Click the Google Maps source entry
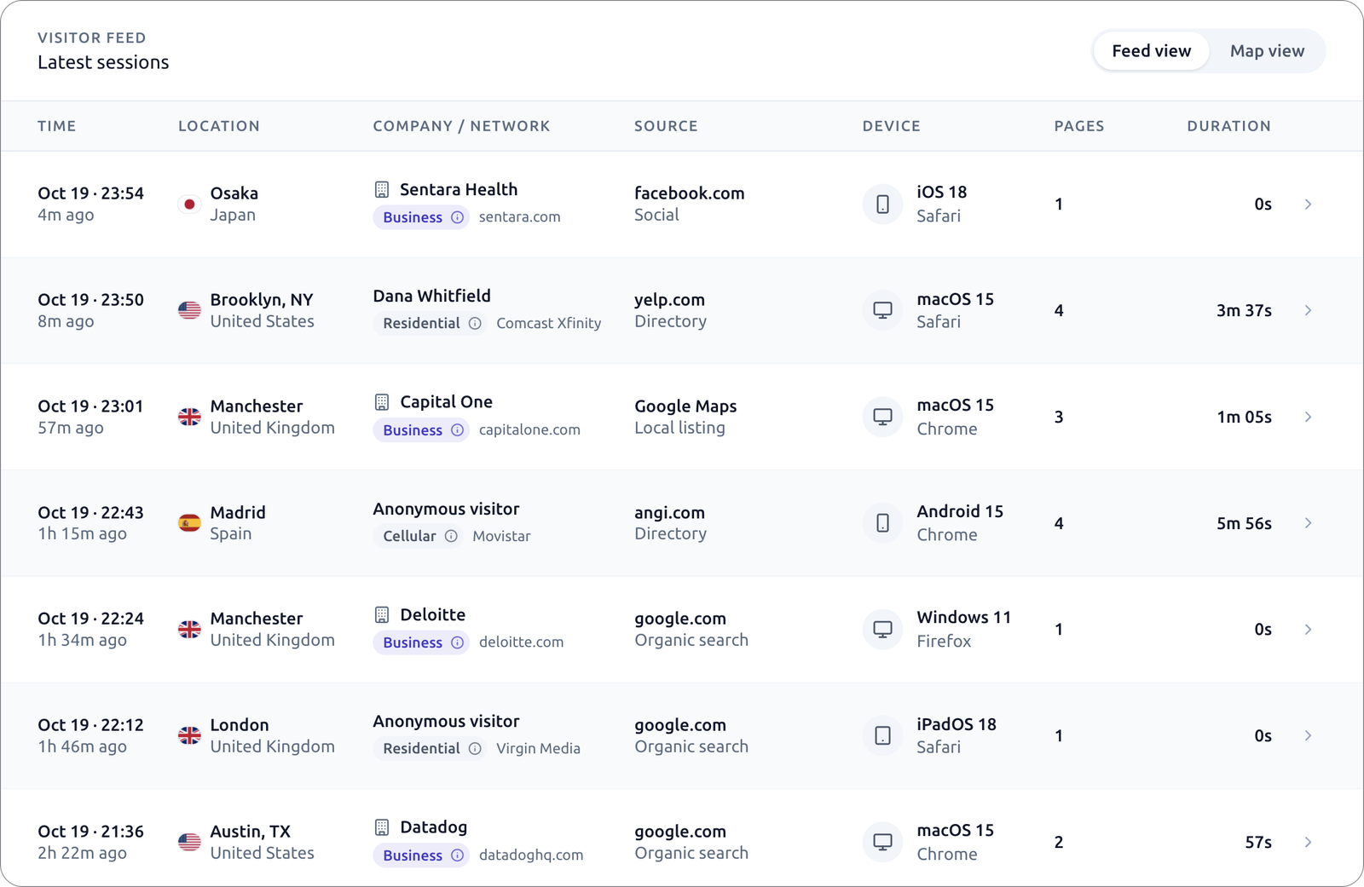 pyautogui.click(x=685, y=406)
